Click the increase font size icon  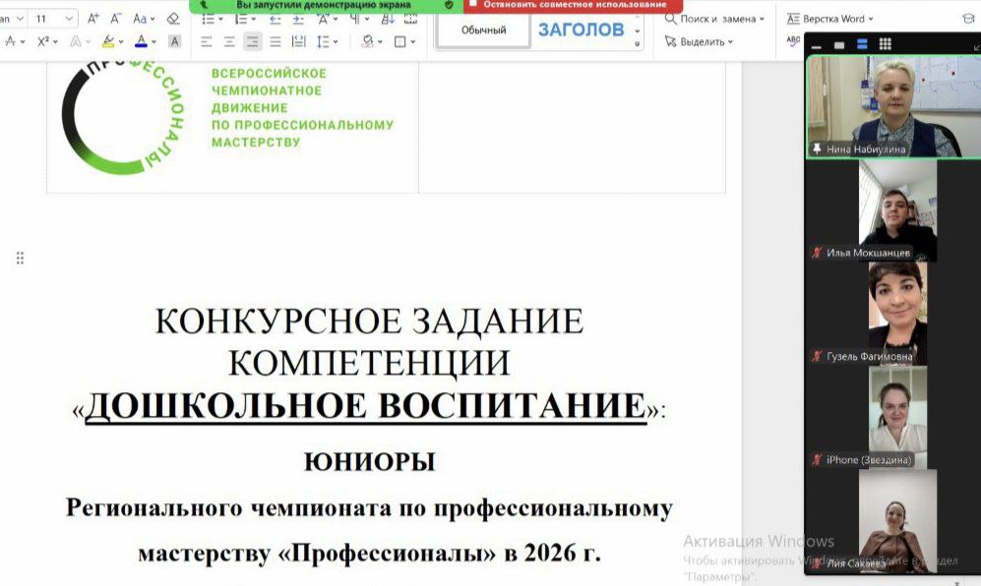point(93,19)
